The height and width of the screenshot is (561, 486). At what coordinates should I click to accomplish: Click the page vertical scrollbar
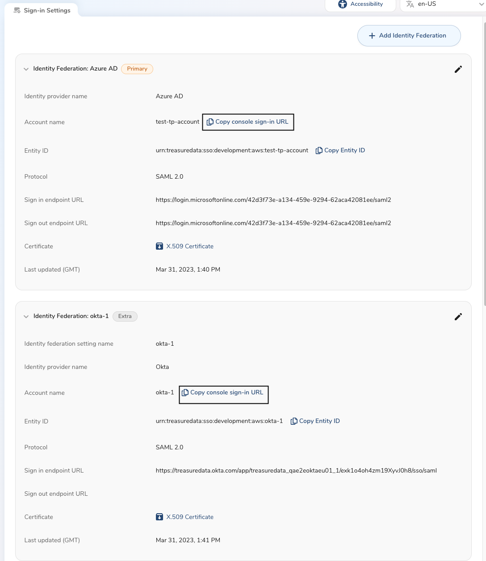pyautogui.click(x=484, y=161)
